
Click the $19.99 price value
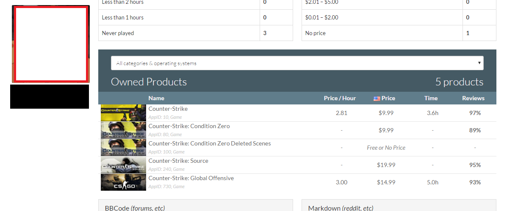coord(386,165)
